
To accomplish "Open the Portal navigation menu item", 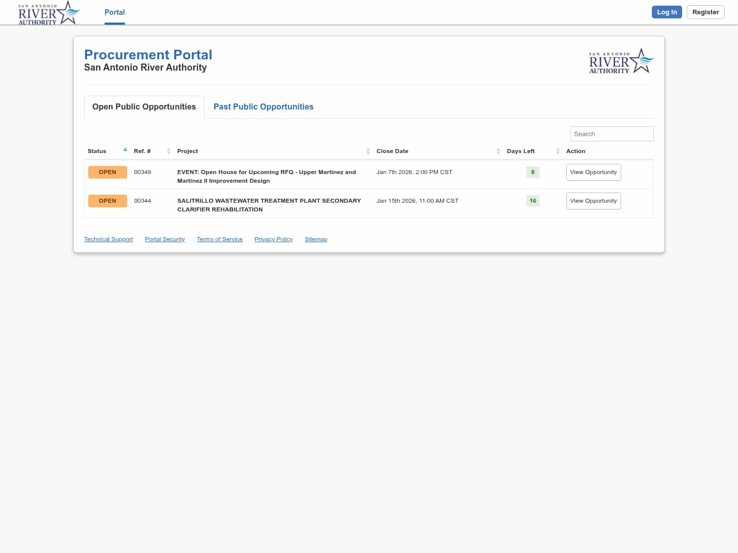I will pyautogui.click(x=114, y=12).
